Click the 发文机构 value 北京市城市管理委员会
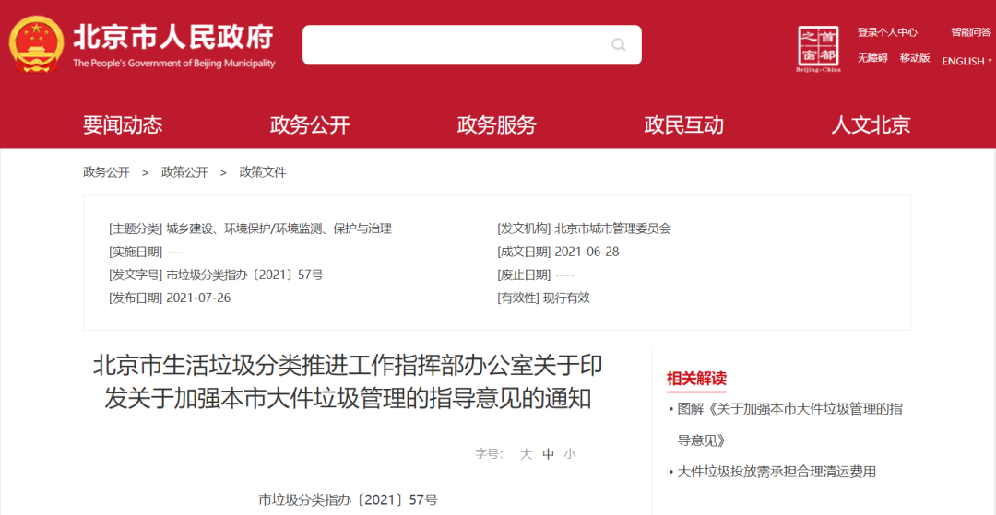 pos(612,229)
